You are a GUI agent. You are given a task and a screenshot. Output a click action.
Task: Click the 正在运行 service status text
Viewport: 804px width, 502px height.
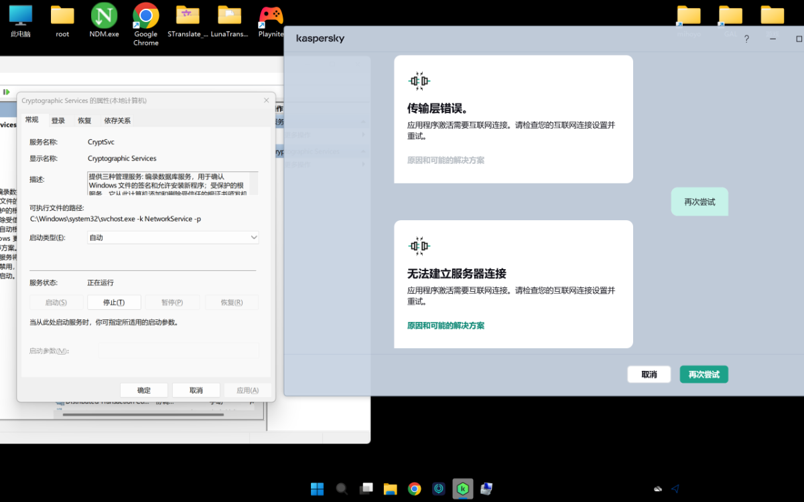101,283
